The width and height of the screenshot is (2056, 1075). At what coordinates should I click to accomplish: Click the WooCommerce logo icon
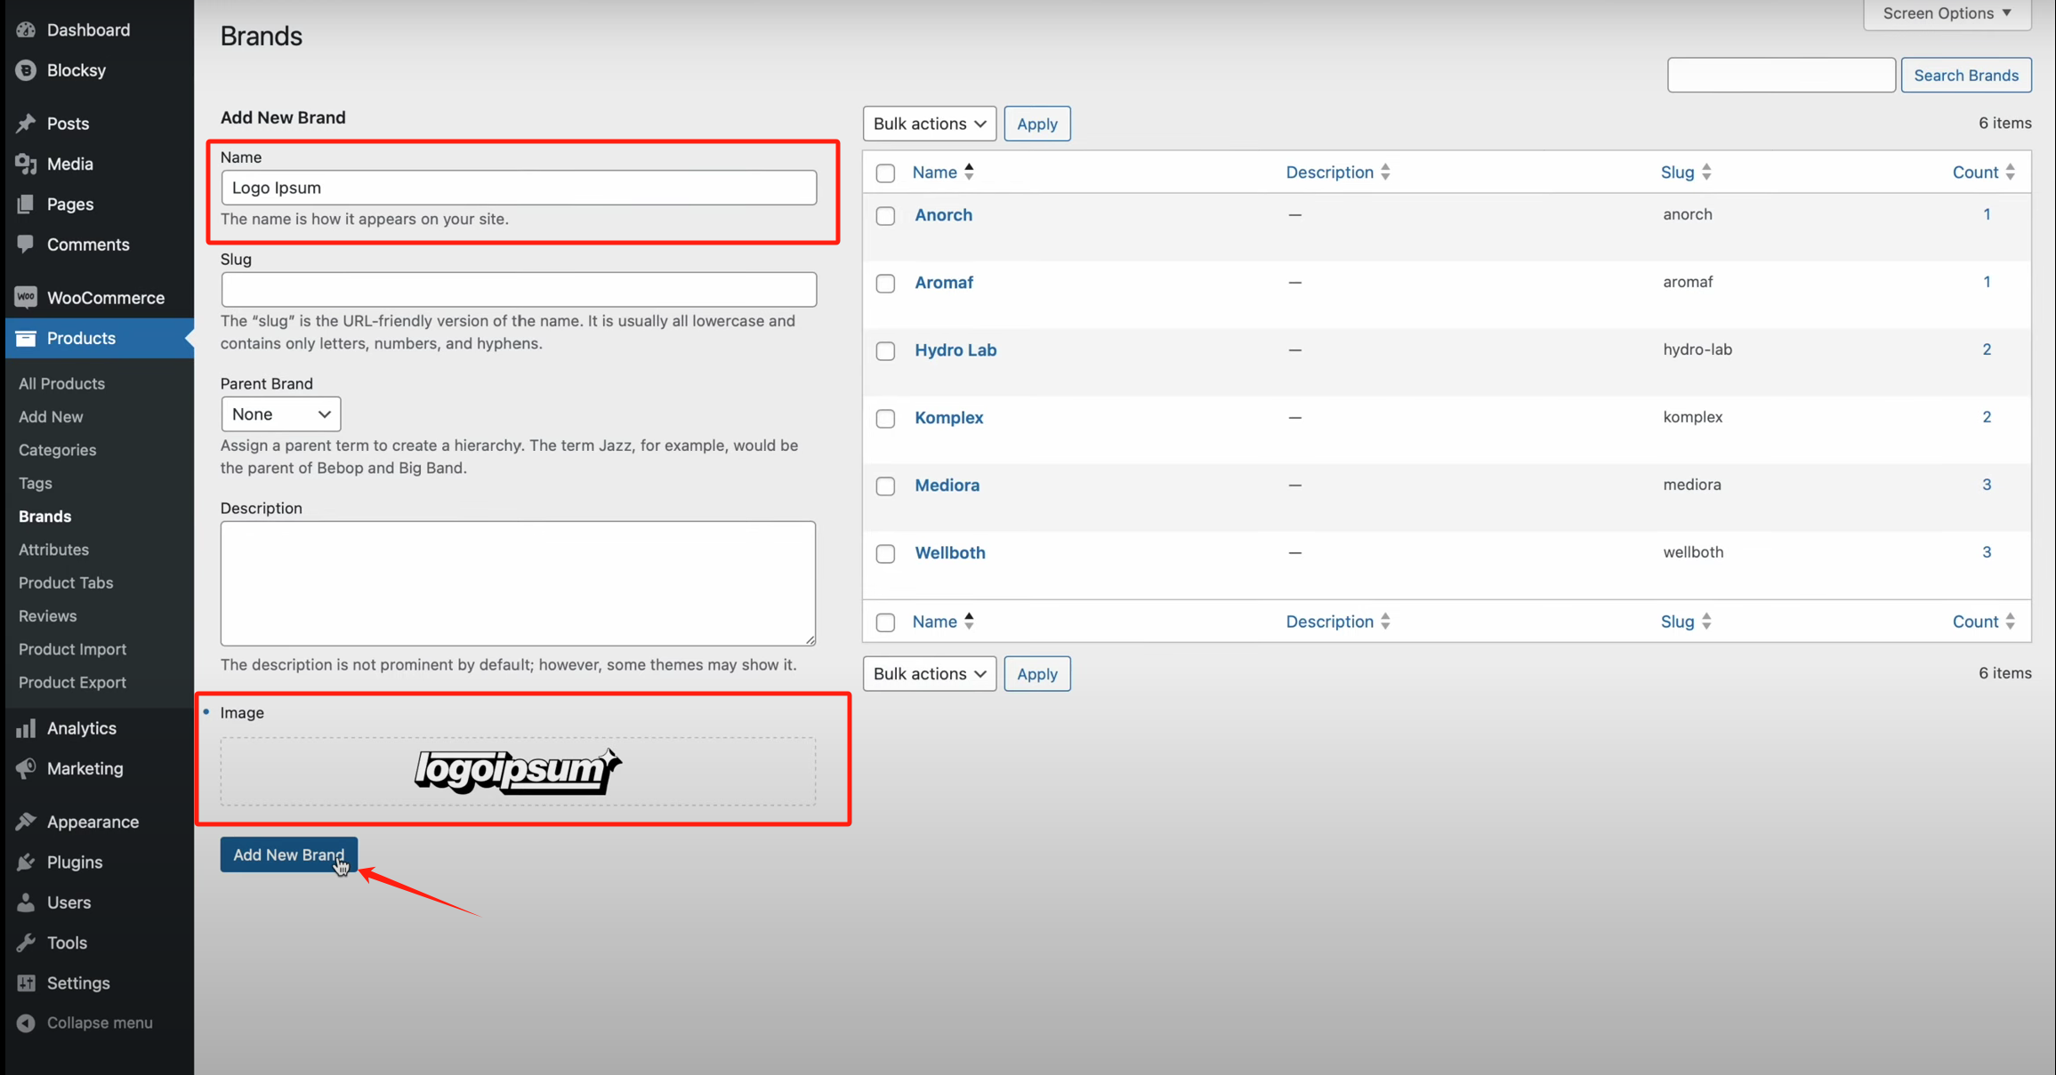point(26,298)
